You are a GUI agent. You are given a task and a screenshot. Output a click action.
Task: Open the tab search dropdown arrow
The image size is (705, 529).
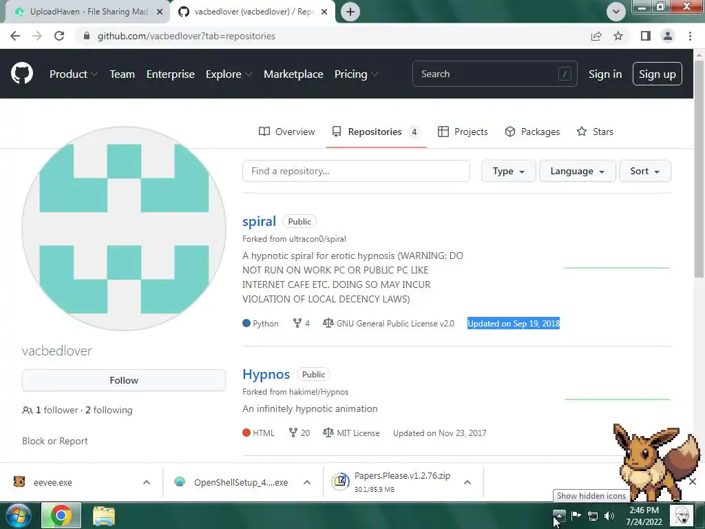[615, 11]
